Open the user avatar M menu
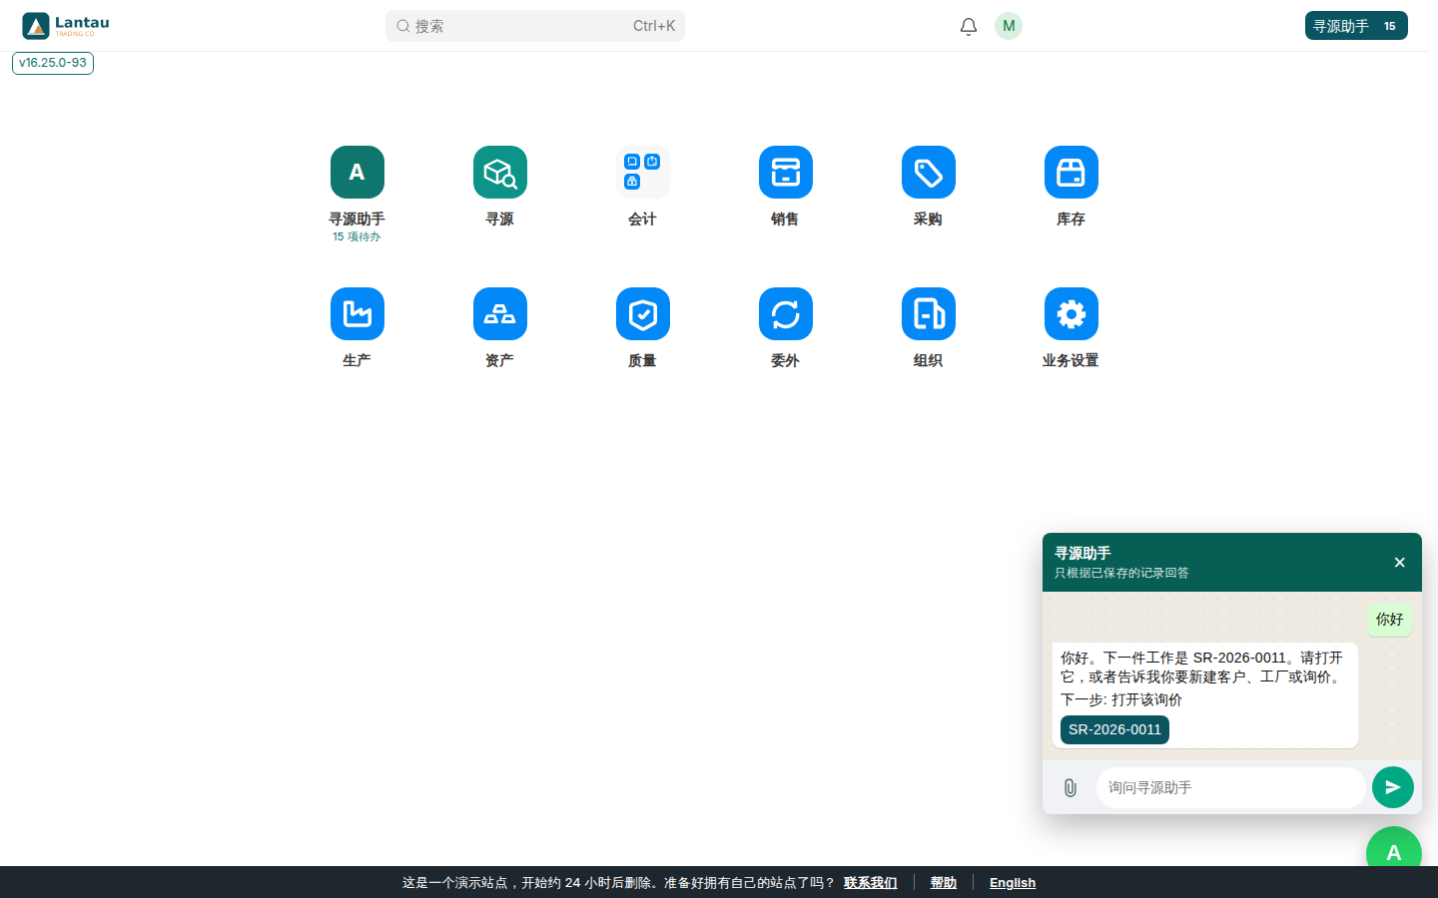 coord(1009,26)
